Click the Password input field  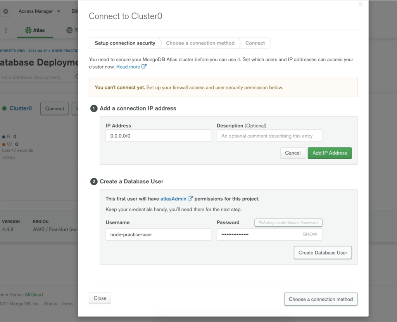tap(269, 234)
